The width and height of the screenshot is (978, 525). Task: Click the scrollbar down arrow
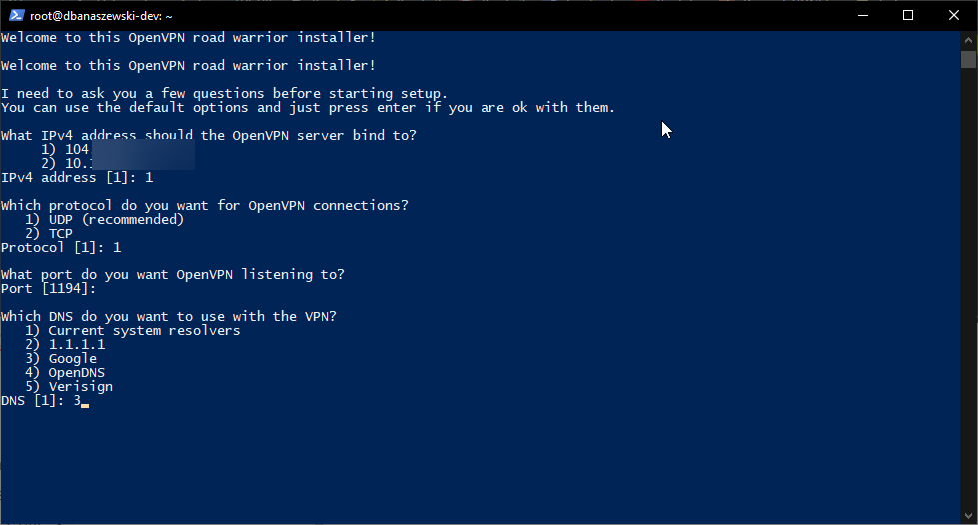tap(968, 516)
